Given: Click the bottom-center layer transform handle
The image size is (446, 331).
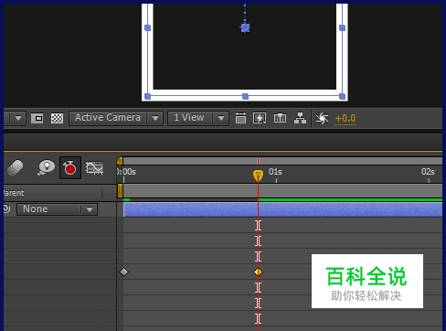Looking at the screenshot, I should pos(245,96).
